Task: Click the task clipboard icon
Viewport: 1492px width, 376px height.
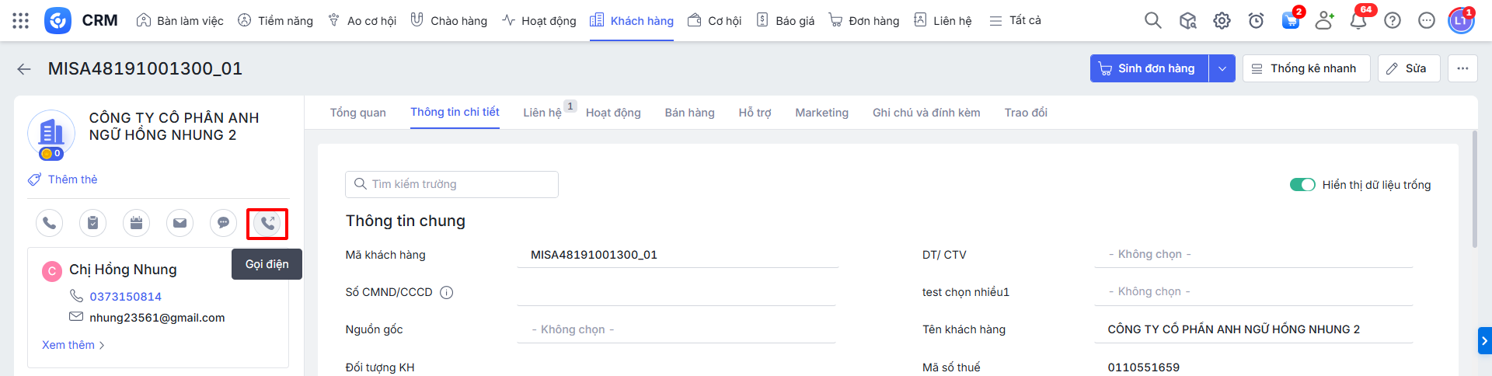Action: click(92, 224)
